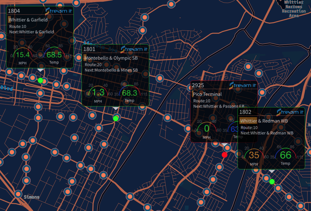Click bus number 2925 in popup header
This screenshot has width=311, height=211.
pyautogui.click(x=198, y=85)
